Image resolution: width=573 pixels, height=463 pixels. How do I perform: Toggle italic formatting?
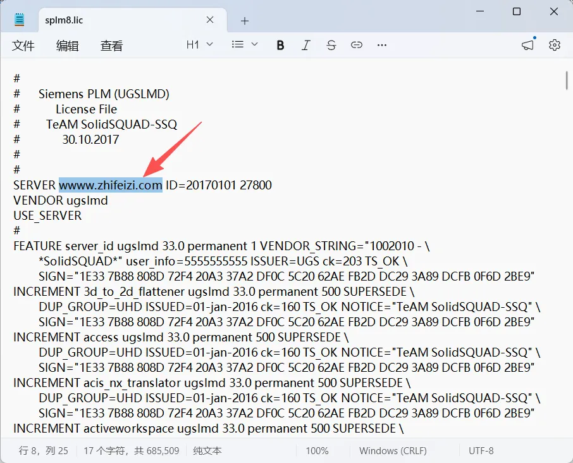[305, 45]
